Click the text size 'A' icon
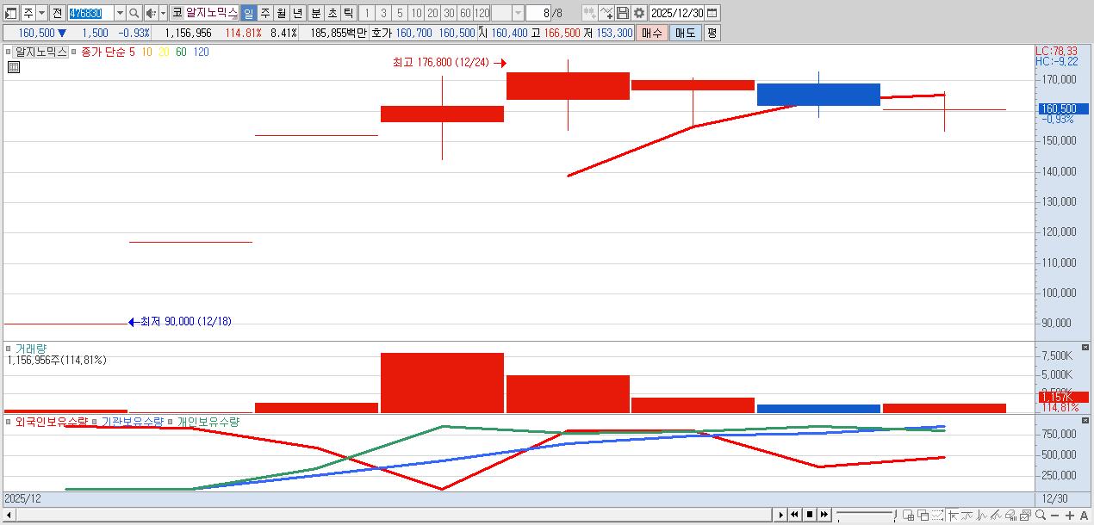Image resolution: width=1094 pixels, height=525 pixels. click(1084, 516)
